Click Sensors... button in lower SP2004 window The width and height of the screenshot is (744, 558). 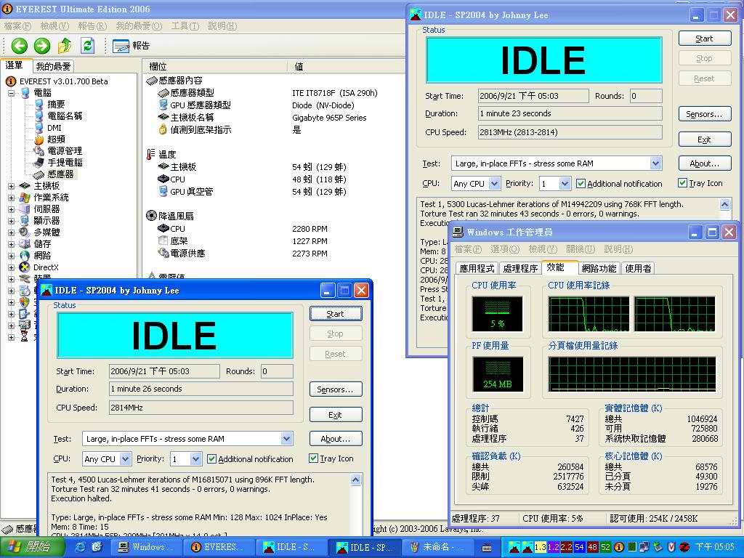point(336,389)
